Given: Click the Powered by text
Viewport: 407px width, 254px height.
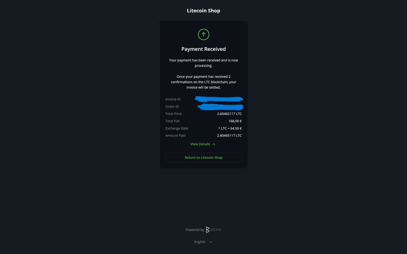Looking at the screenshot, I should (x=195, y=230).
